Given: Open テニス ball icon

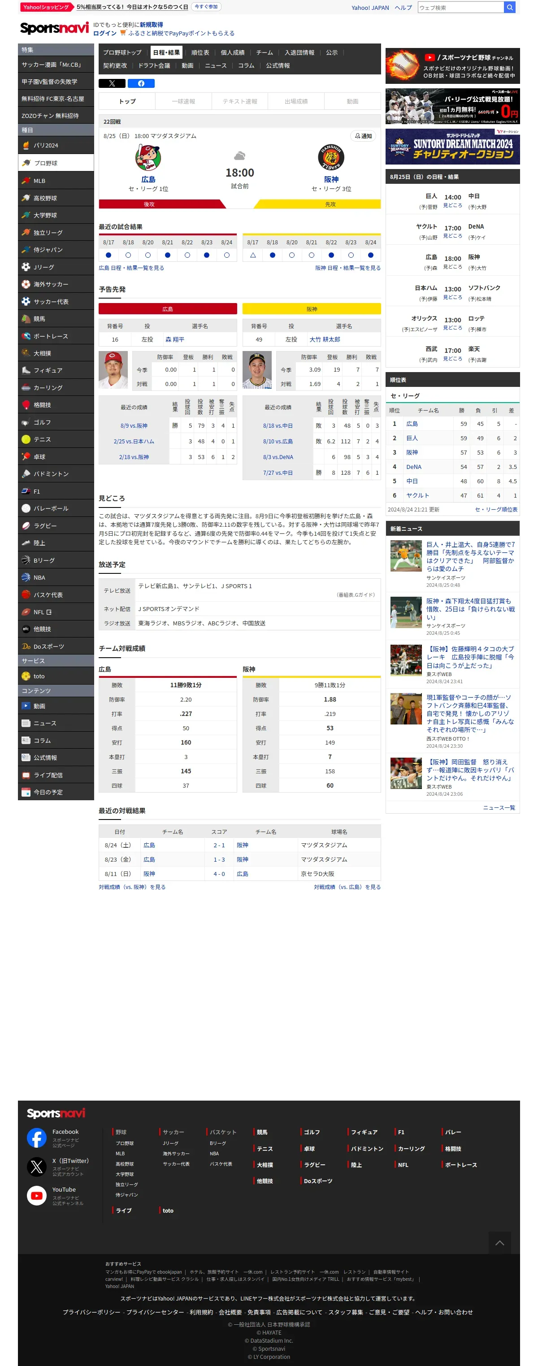Looking at the screenshot, I should click(x=26, y=439).
